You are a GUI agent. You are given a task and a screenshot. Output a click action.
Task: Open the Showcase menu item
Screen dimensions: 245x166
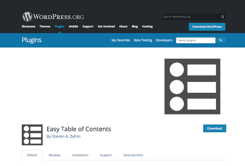coord(28,26)
